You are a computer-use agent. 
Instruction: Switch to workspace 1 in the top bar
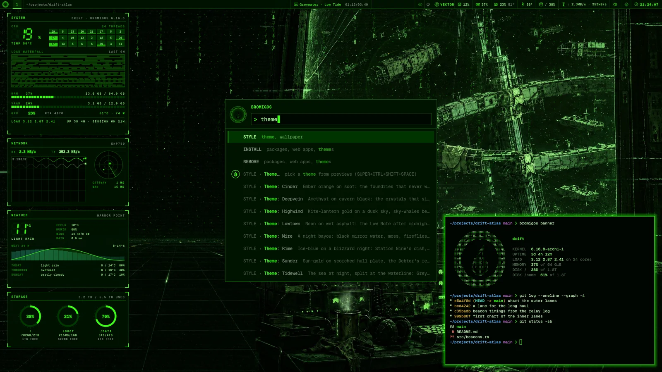(17, 5)
